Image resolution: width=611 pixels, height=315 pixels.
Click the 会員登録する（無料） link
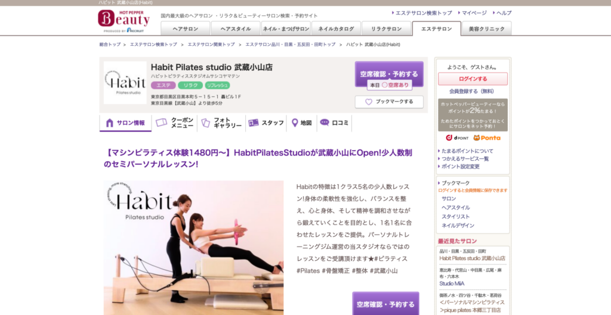pos(471,91)
